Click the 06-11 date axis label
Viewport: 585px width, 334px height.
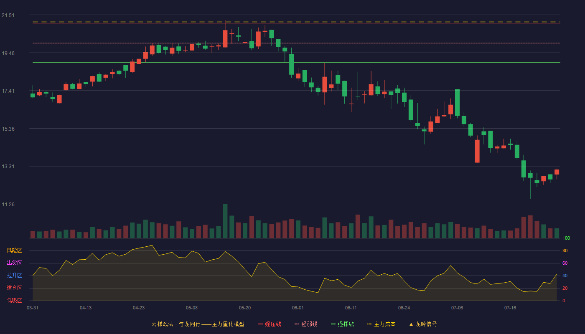(x=351, y=308)
